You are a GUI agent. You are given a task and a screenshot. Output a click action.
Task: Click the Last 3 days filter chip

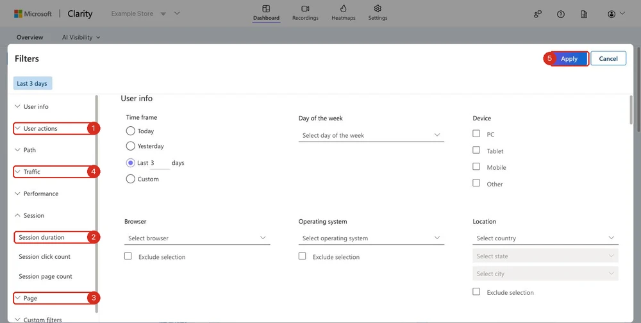pos(33,83)
